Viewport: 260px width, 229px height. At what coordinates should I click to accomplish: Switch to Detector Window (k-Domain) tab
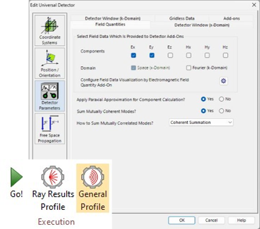pos(112,19)
